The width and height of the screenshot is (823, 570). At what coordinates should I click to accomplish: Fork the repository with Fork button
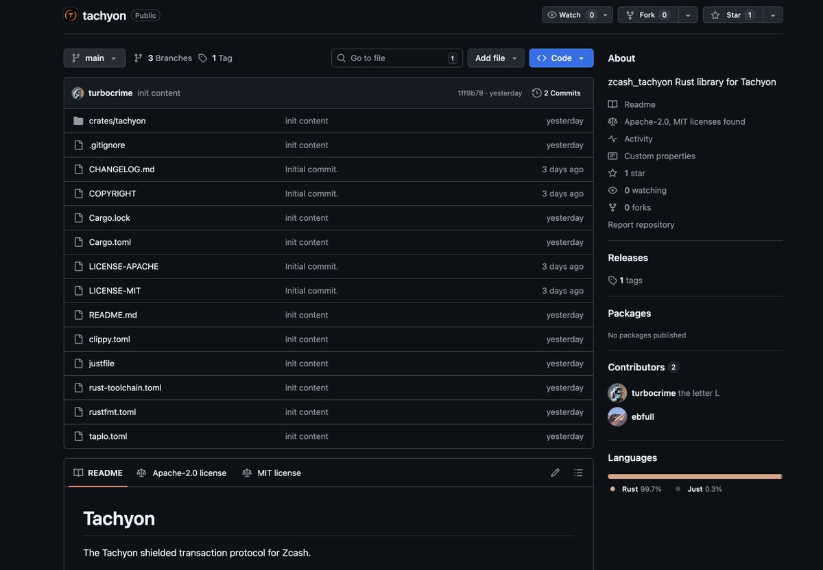(648, 15)
